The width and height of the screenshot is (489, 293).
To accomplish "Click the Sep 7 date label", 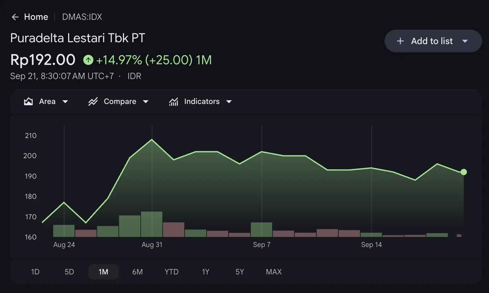I will click(262, 245).
